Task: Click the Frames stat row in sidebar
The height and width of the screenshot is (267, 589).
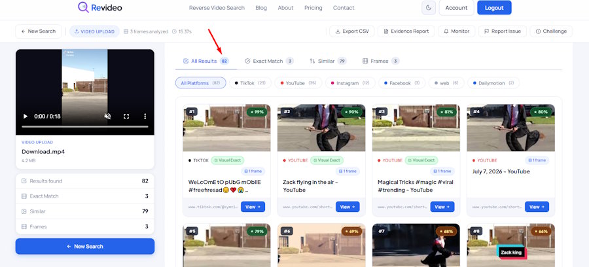Action: [x=85, y=227]
